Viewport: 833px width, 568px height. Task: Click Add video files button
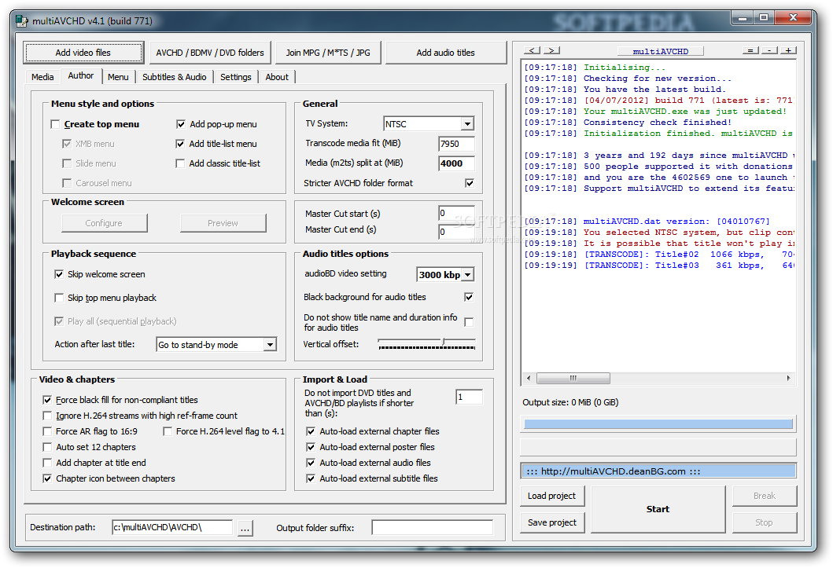click(83, 53)
